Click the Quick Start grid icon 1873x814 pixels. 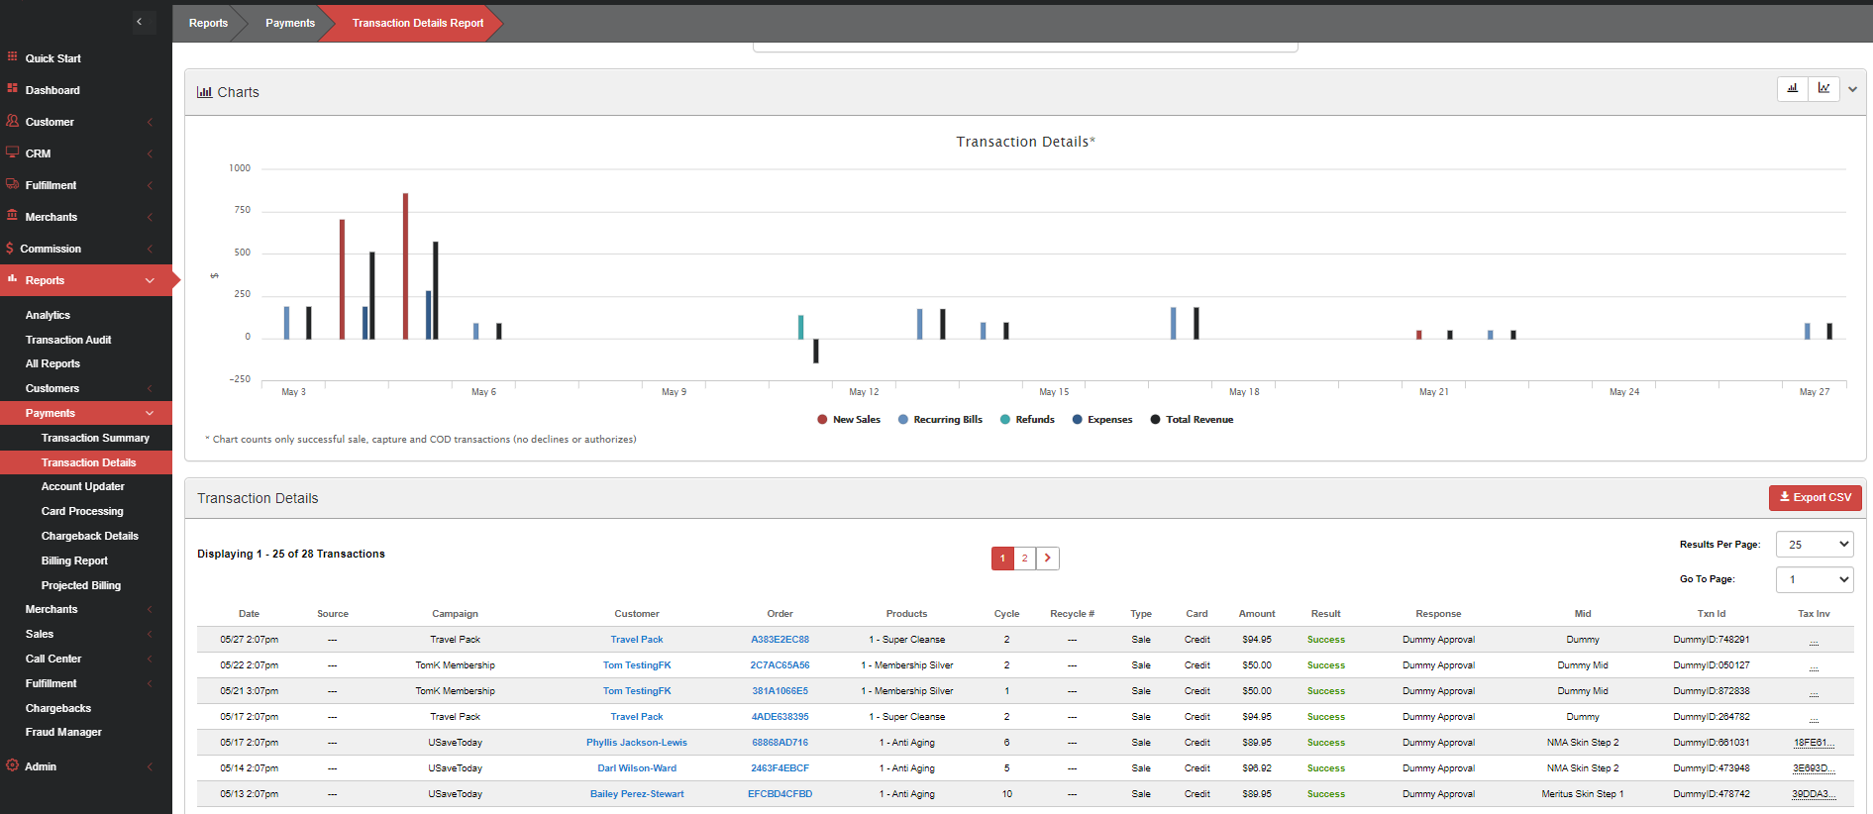click(13, 57)
